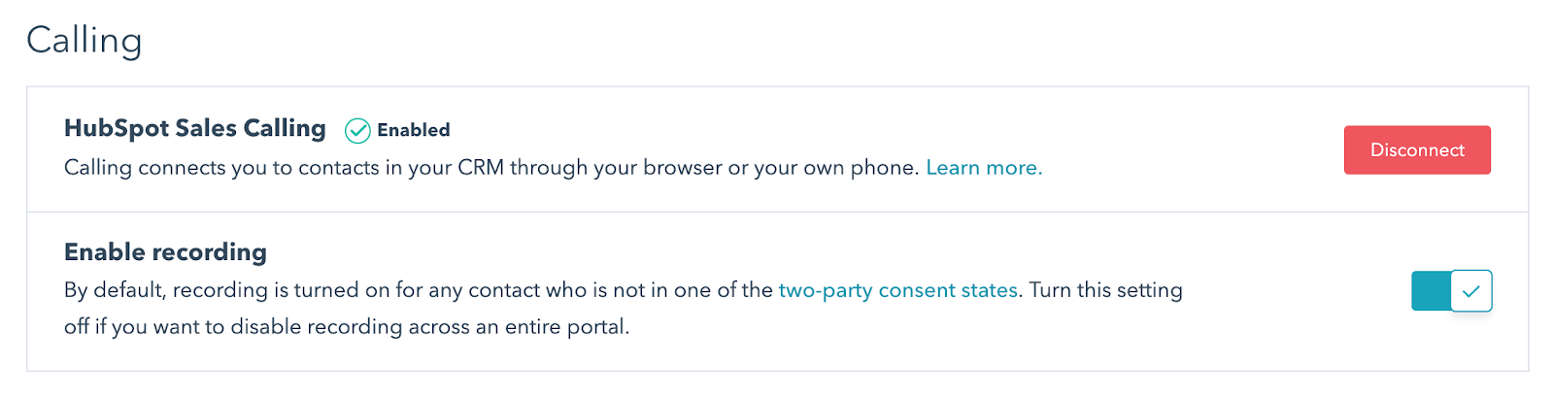Click the 'disable recording across an entire portal' line
Image resolution: width=1554 pixels, height=398 pixels.
(347, 327)
